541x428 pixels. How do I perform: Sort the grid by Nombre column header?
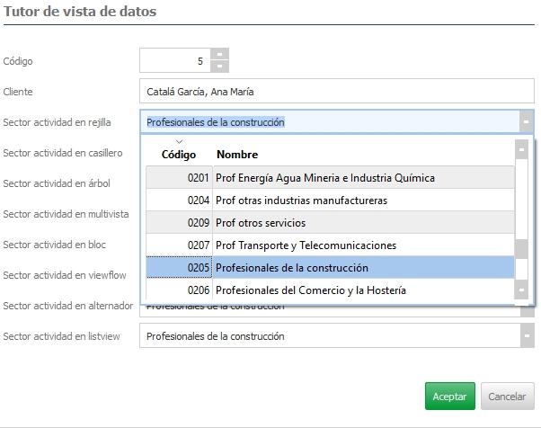pos(237,155)
